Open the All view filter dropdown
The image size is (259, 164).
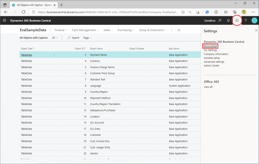55,38
